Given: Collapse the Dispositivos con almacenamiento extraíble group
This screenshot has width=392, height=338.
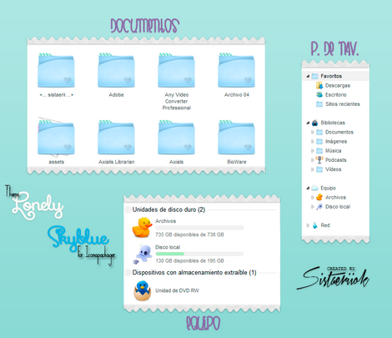Looking at the screenshot, I should click(x=128, y=273).
